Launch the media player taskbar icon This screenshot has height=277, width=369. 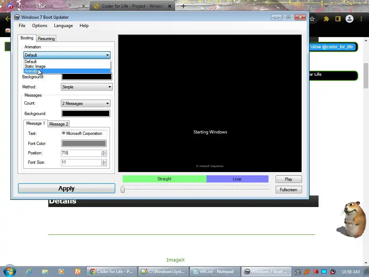point(61,272)
